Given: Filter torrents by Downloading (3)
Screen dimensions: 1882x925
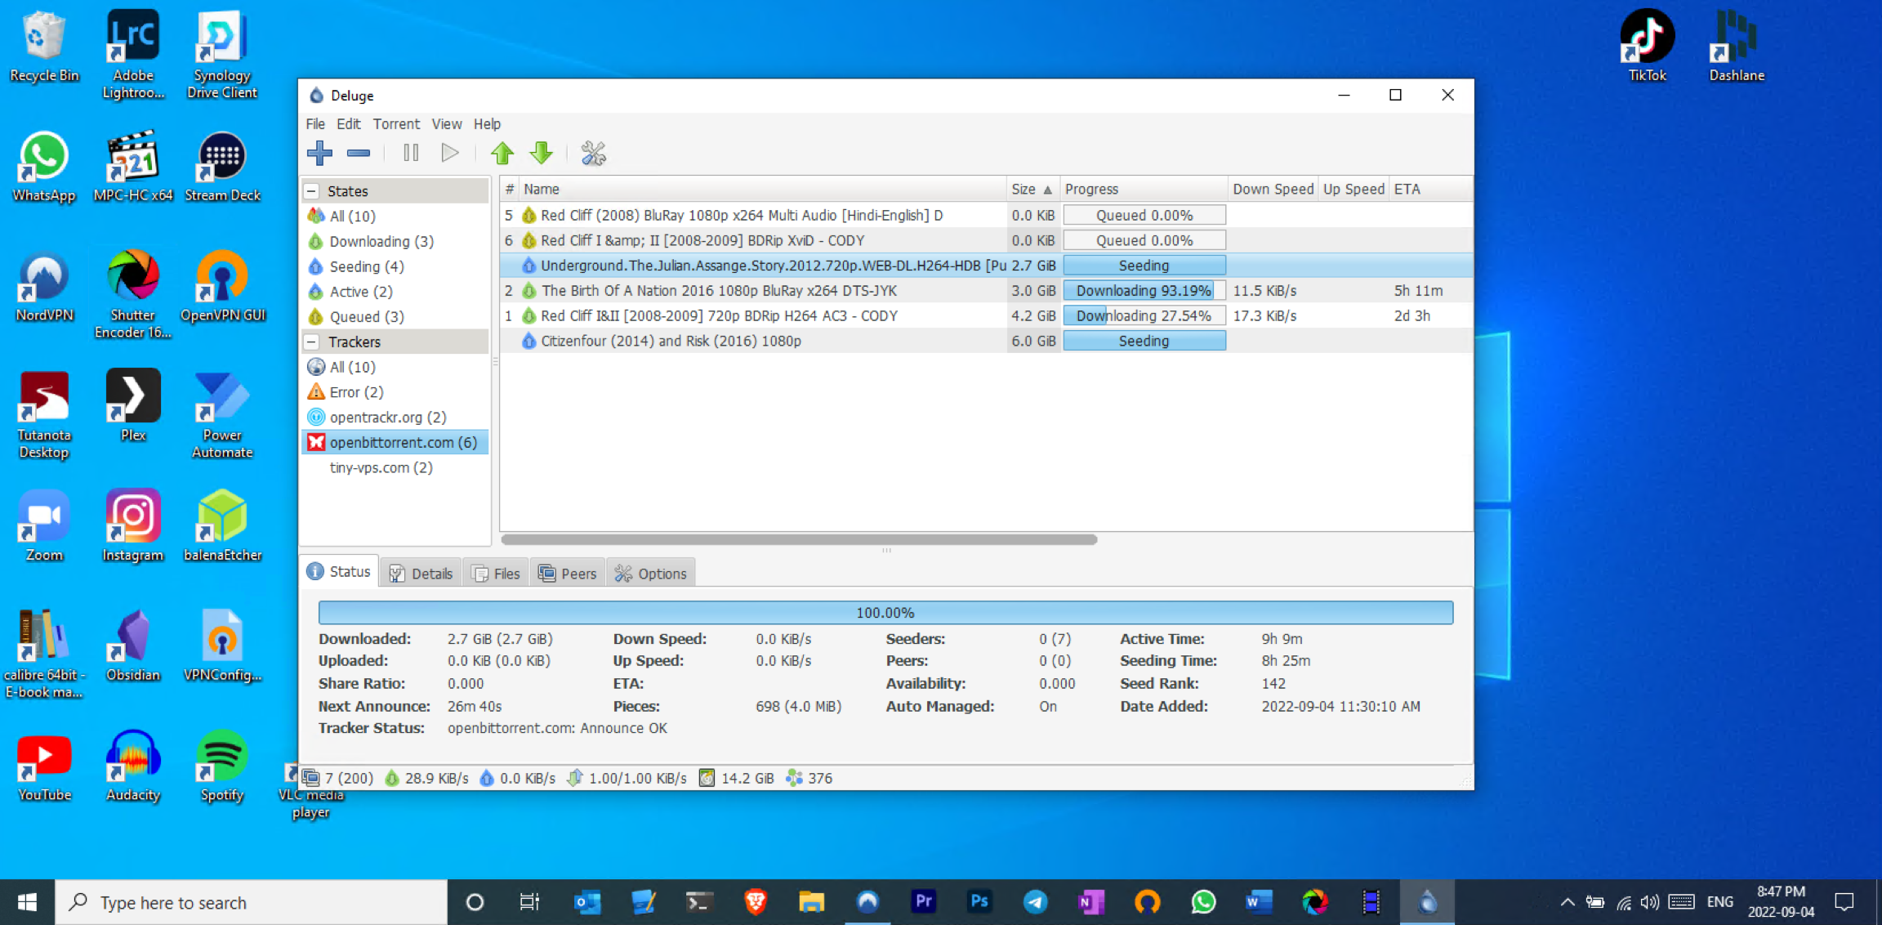Looking at the screenshot, I should (x=381, y=241).
